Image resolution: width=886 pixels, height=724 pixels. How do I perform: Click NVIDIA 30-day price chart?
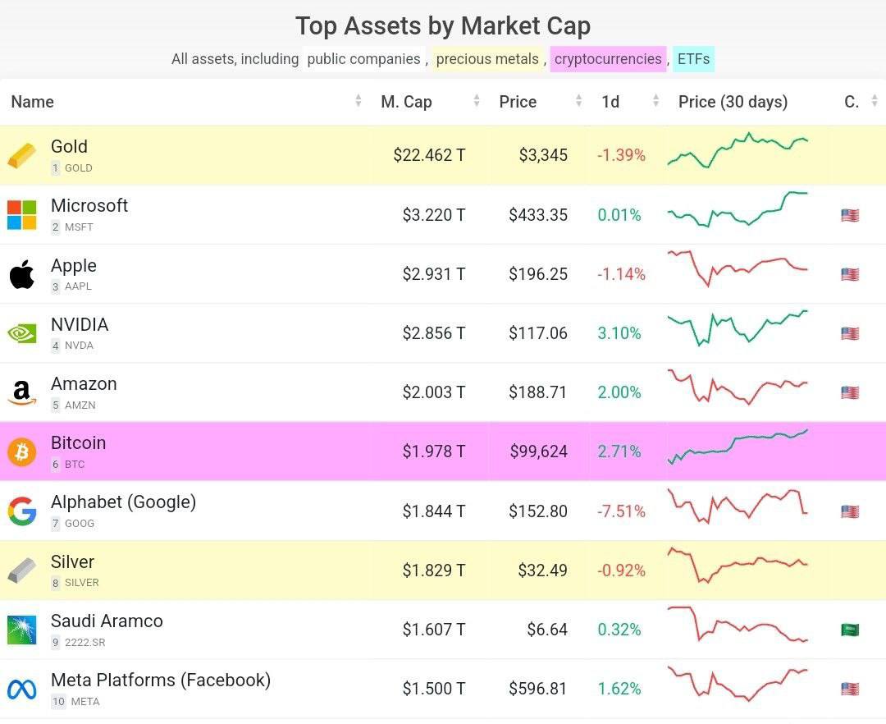tap(738, 328)
